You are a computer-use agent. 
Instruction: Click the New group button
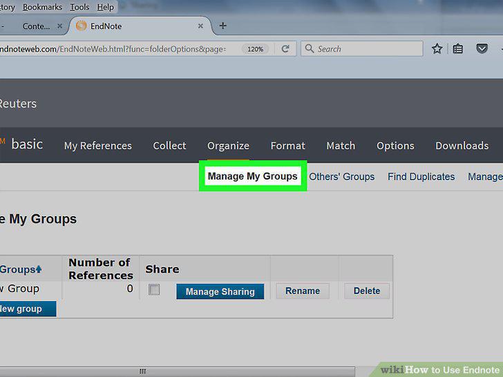(x=28, y=309)
